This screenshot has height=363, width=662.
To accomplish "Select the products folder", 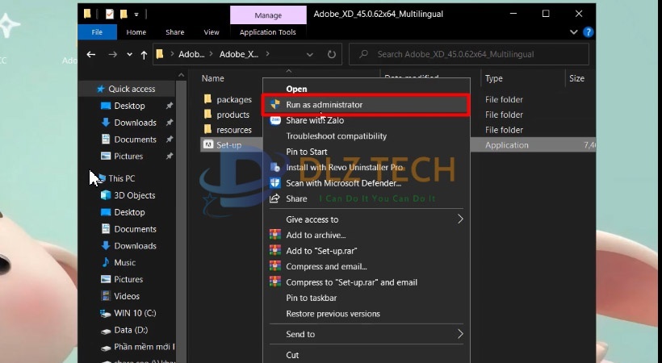I will 233,115.
